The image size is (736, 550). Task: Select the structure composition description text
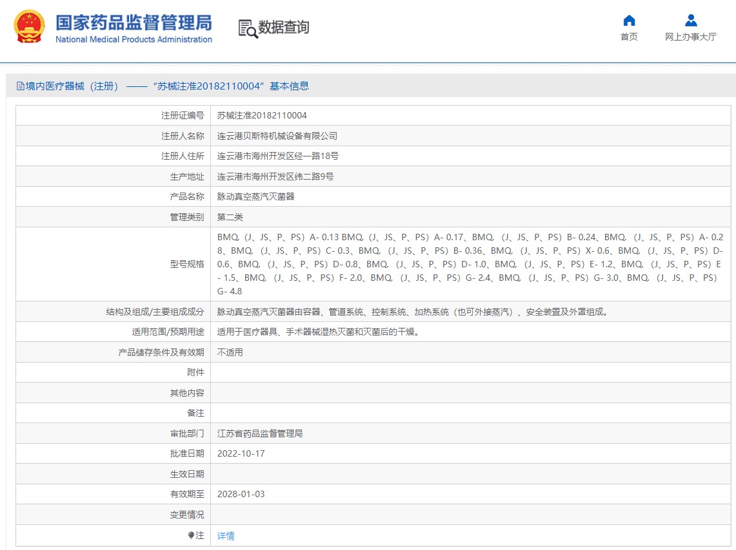point(412,312)
